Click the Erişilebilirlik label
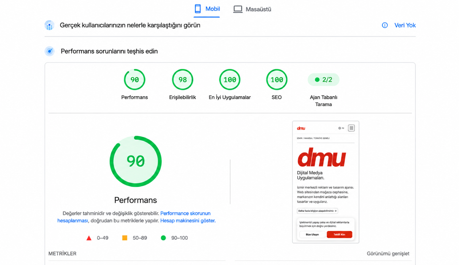This screenshot has width=459, height=265. point(182,97)
